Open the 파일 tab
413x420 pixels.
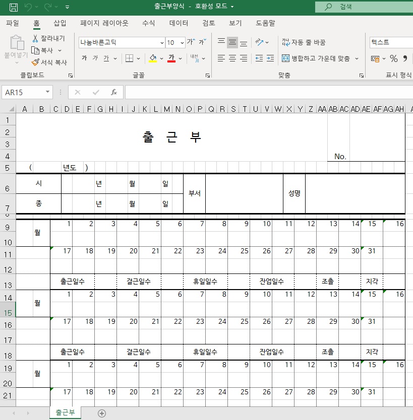(12, 23)
